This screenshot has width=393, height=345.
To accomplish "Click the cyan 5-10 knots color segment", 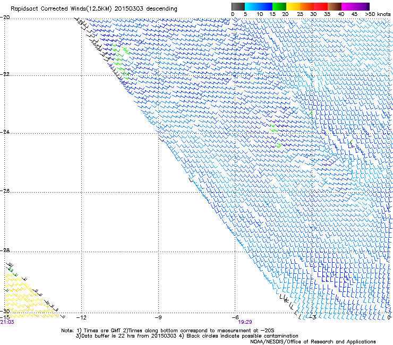I will [252, 6].
